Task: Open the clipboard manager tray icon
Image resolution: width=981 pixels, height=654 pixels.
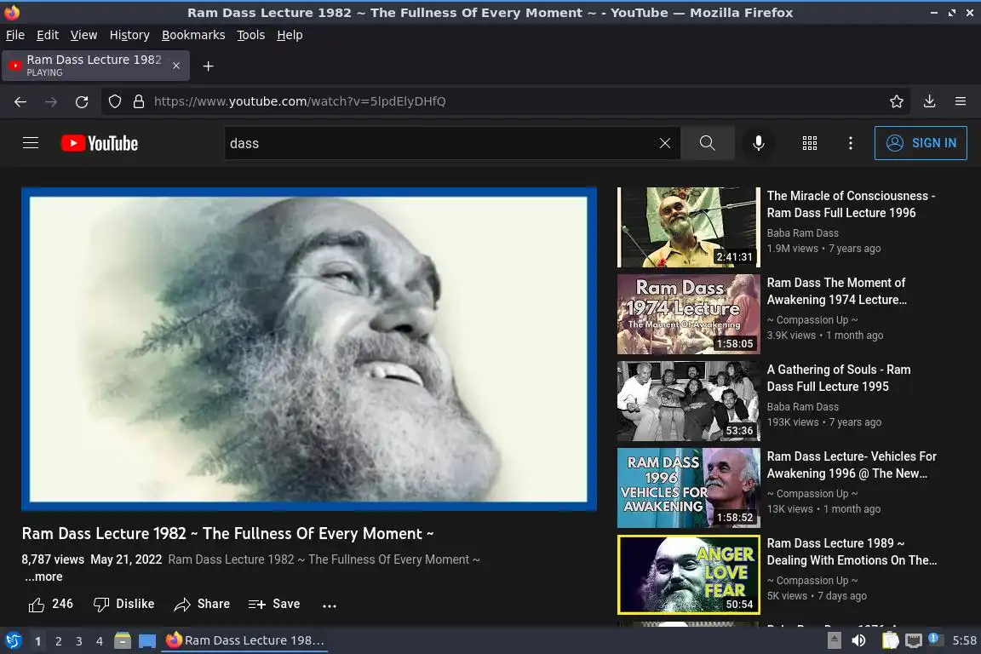Action: tap(890, 640)
